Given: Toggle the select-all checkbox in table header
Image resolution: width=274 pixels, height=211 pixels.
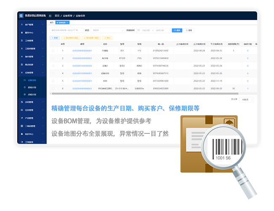Looking at the screenshot, I should click(53, 44).
